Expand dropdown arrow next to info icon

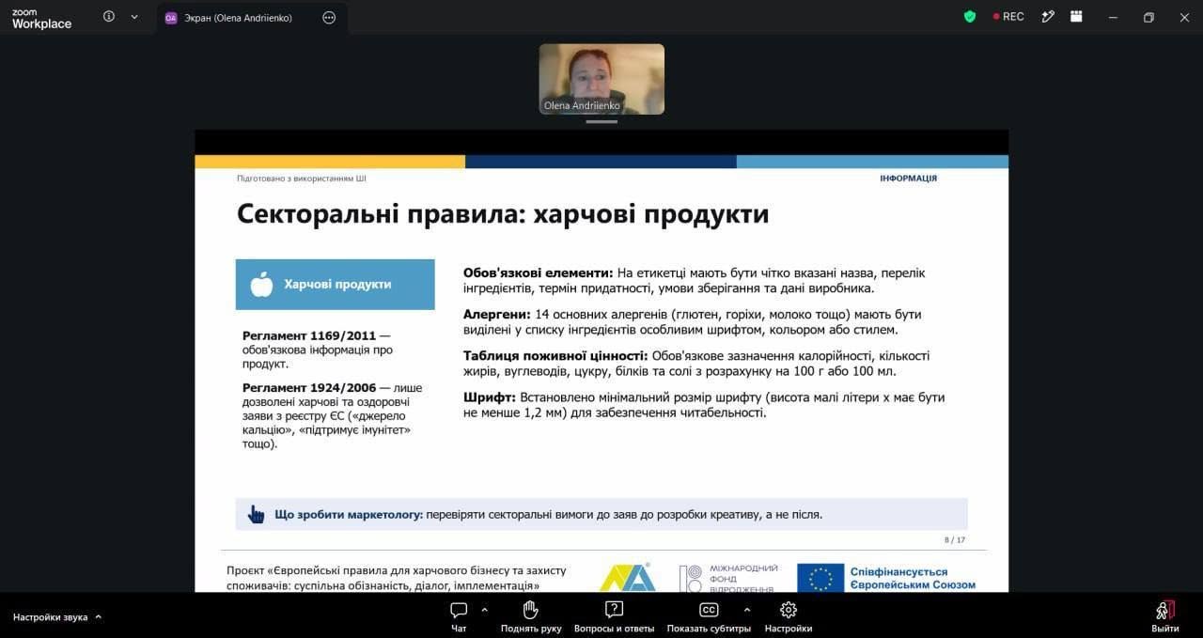[134, 17]
